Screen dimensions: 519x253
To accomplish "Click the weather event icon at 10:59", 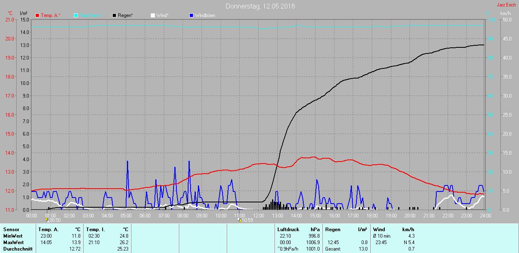I will pos(239,220).
